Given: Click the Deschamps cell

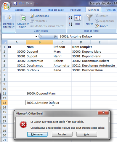Looking at the screenshot, I should click(39, 66).
